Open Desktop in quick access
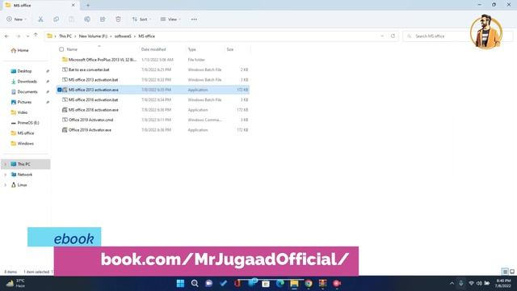 (22, 71)
